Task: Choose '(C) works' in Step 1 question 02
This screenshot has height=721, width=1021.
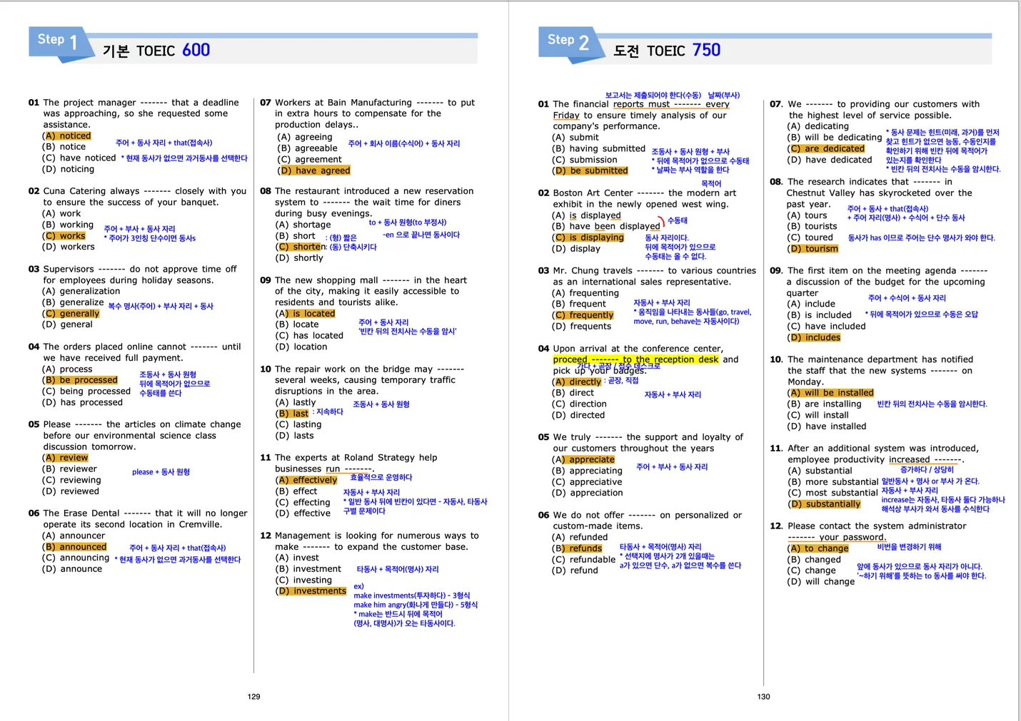Action: click(x=64, y=235)
